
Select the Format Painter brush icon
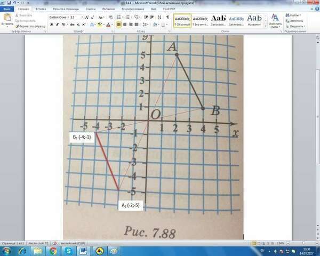coord(17,26)
